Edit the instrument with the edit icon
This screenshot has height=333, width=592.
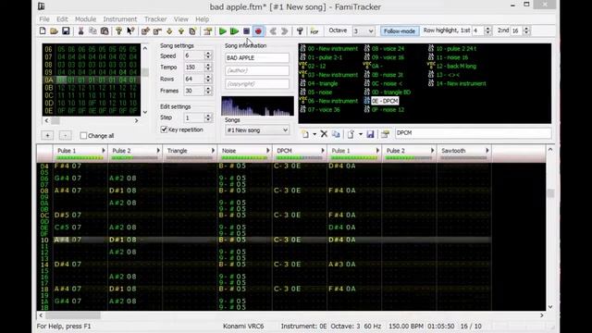385,134
